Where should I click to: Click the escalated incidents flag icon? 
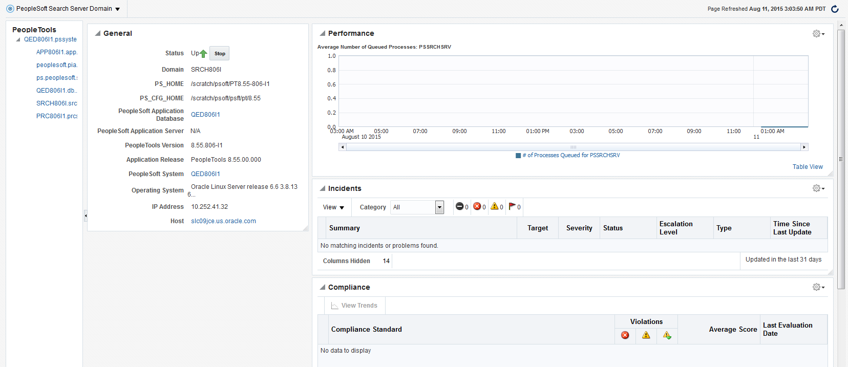tap(512, 206)
